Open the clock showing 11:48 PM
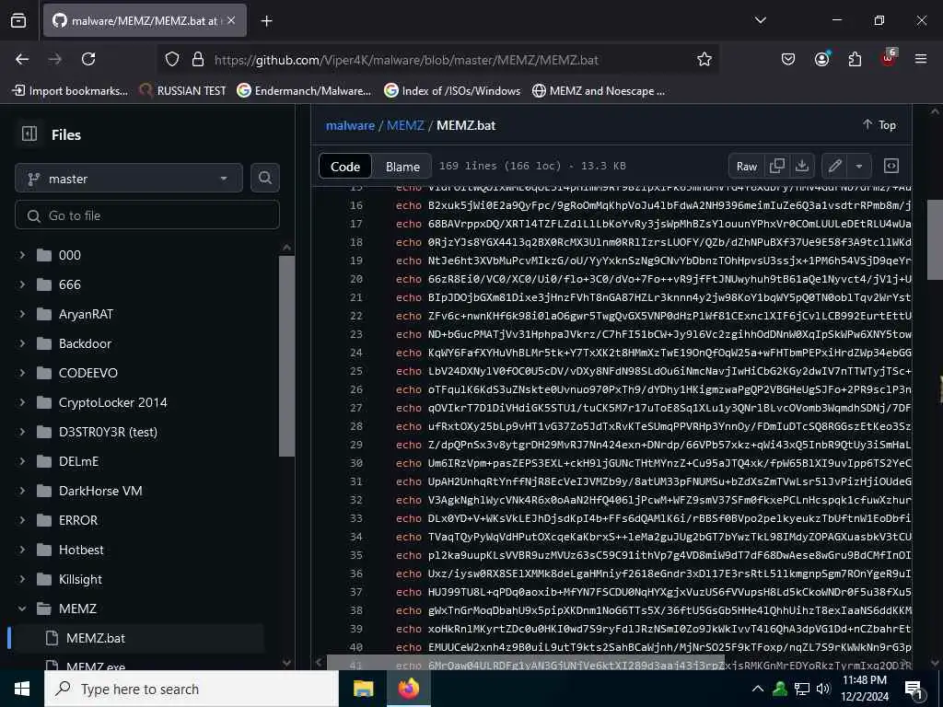 pos(864,689)
